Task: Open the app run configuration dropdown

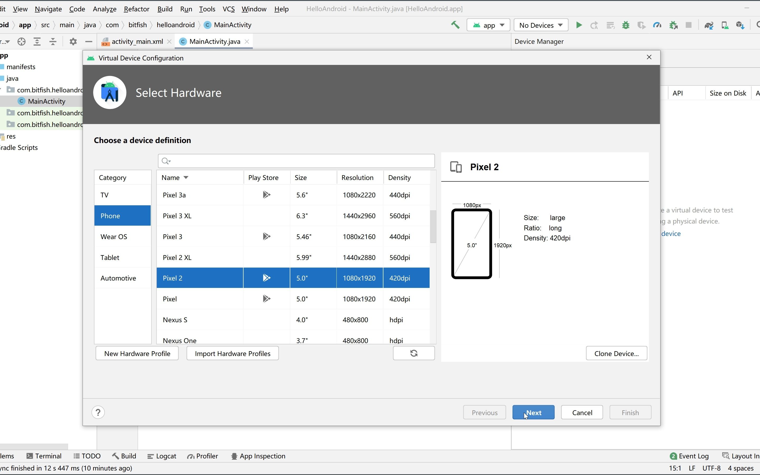Action: click(x=488, y=25)
